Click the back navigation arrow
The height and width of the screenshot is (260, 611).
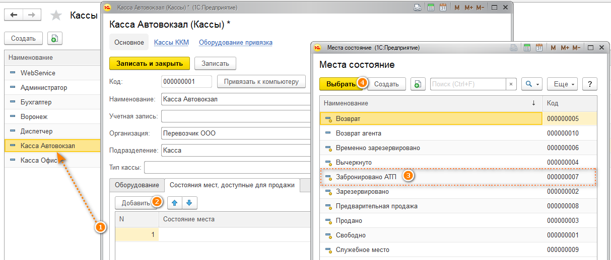[x=14, y=15]
